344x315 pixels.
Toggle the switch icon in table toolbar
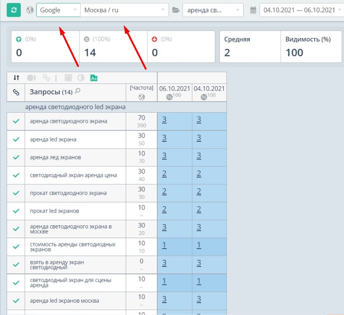pyautogui.click(x=31, y=78)
